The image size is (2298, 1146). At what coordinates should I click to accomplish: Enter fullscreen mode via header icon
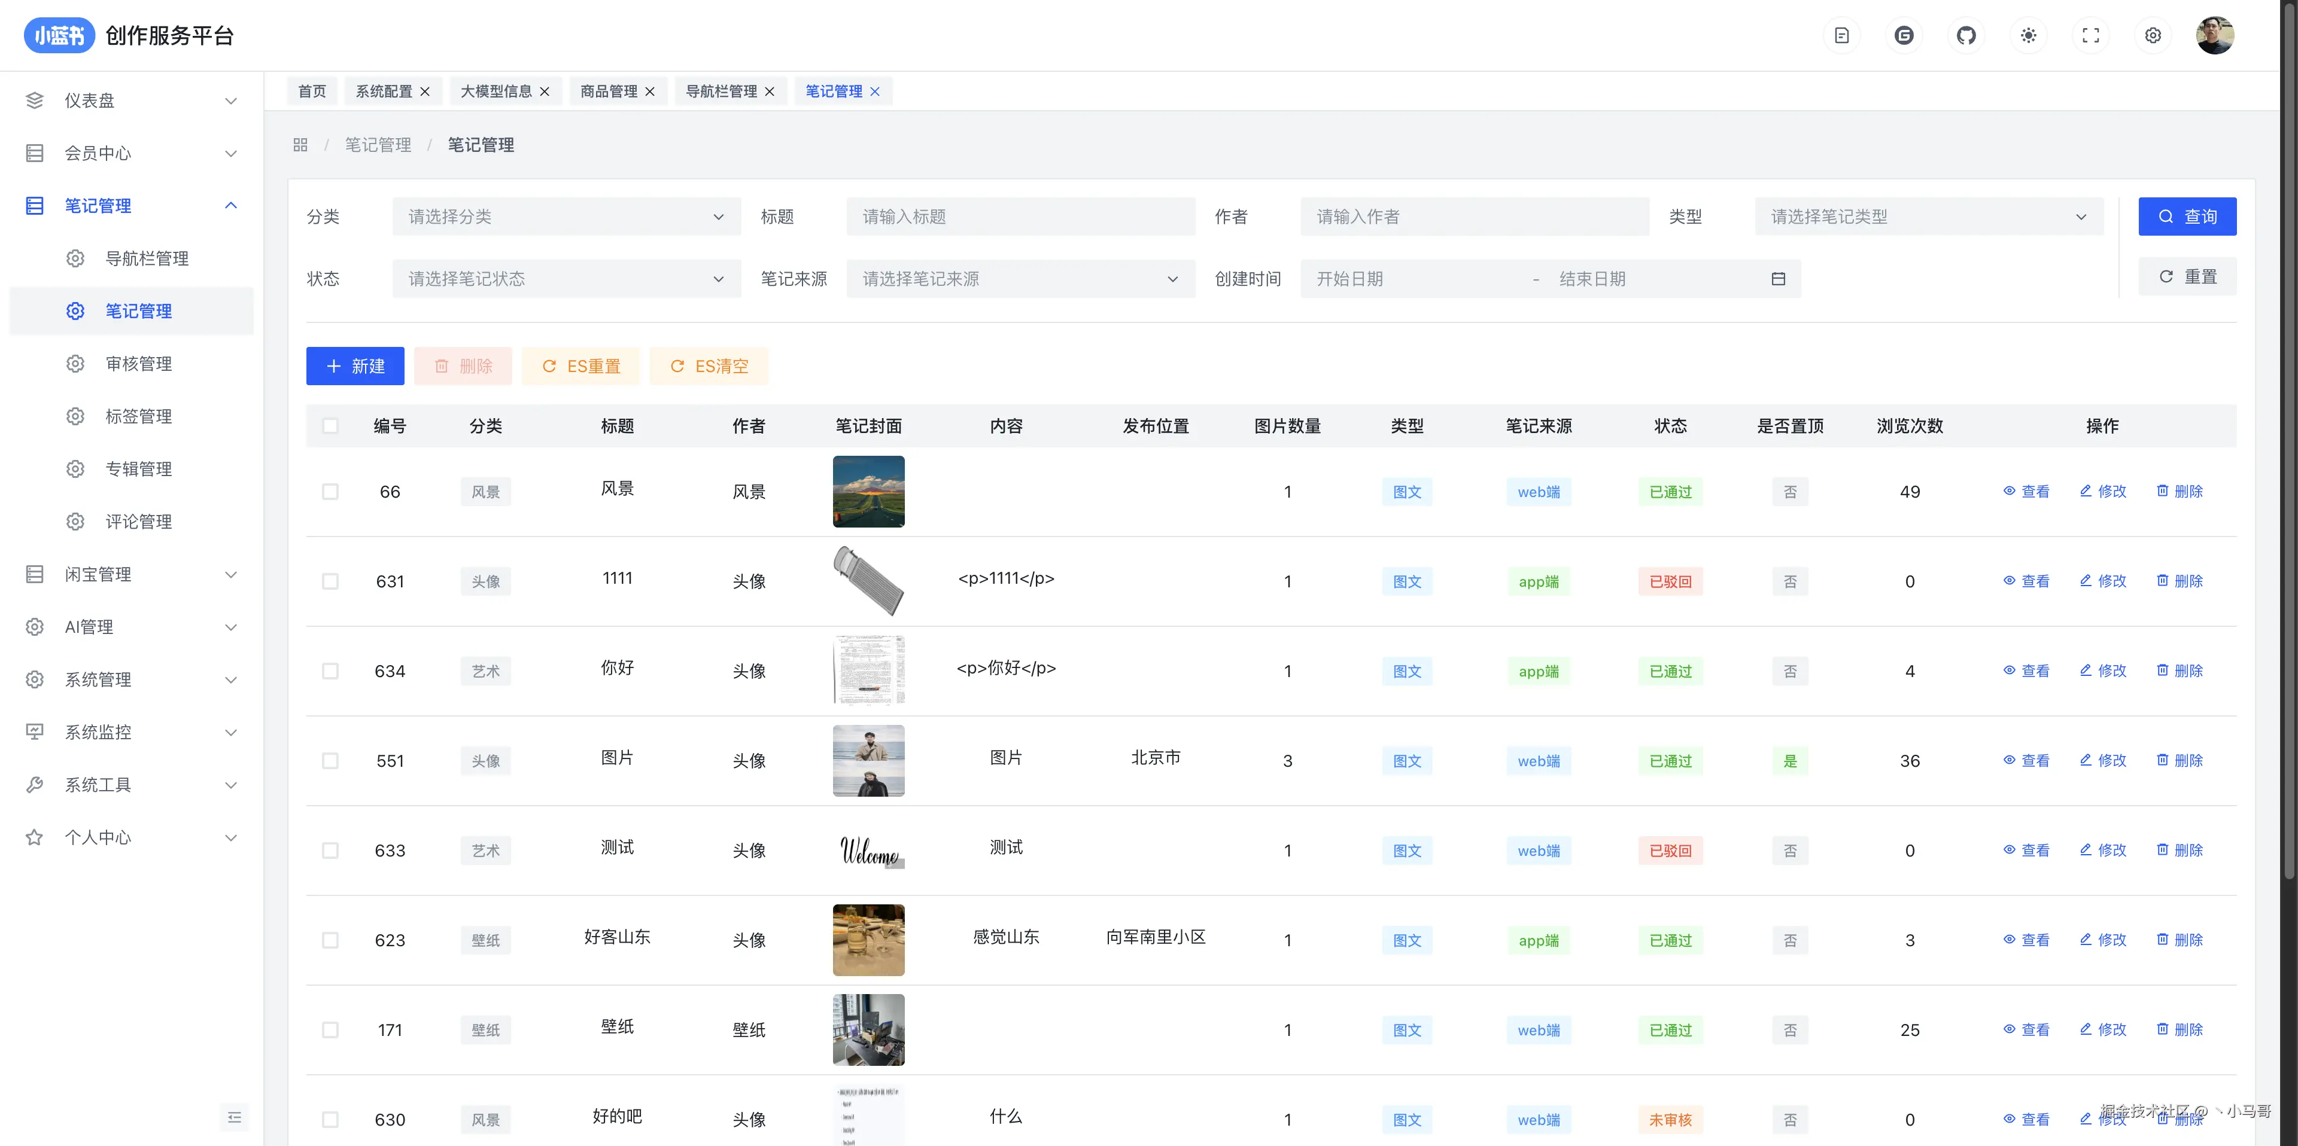[2090, 36]
